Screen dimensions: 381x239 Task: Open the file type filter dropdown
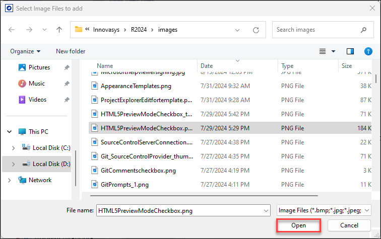pos(325,210)
